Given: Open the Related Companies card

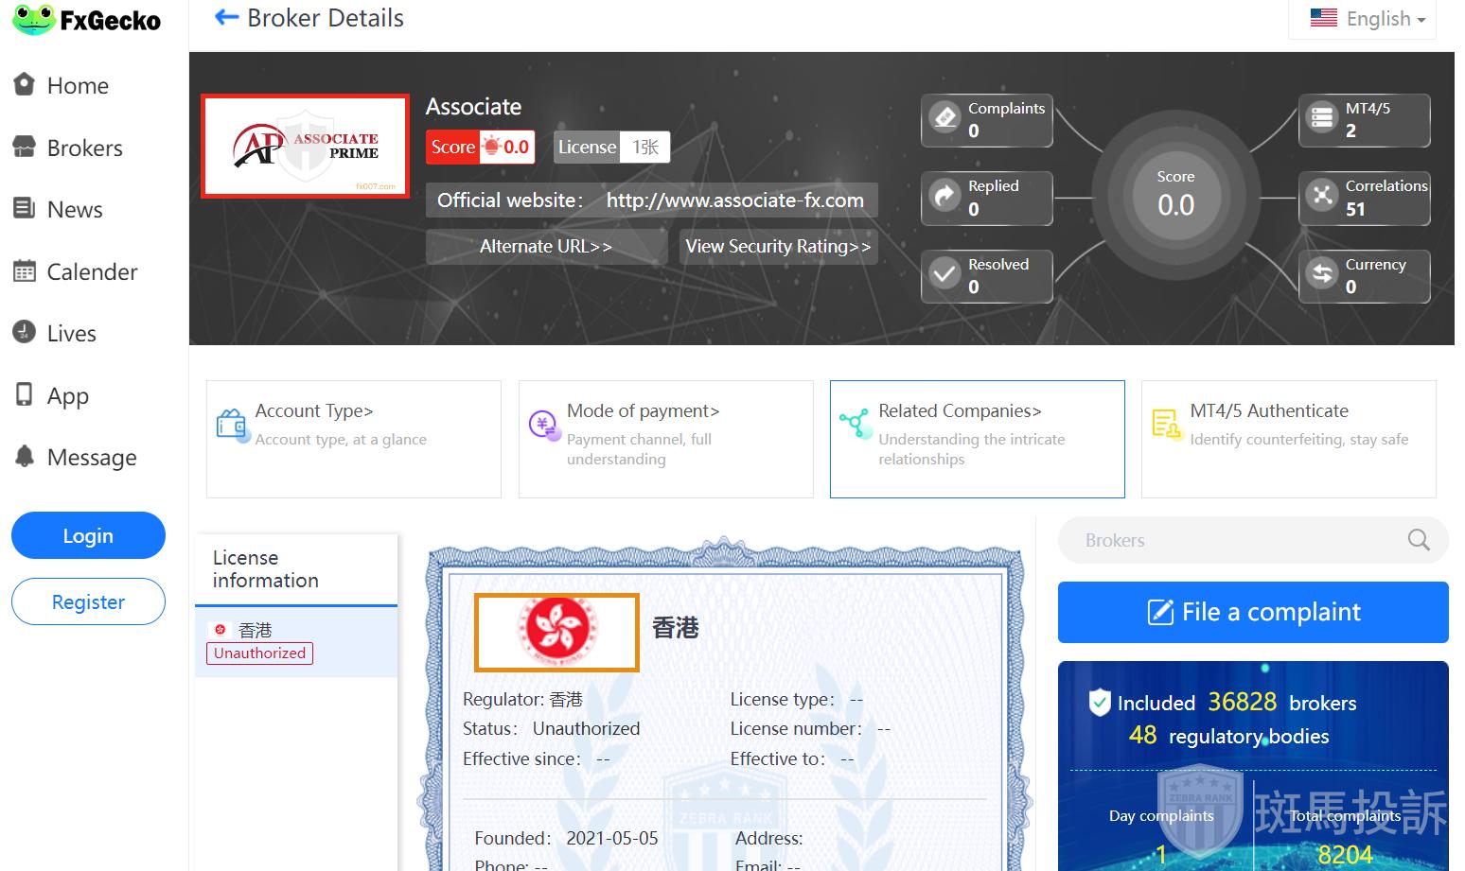Looking at the screenshot, I should 977,439.
